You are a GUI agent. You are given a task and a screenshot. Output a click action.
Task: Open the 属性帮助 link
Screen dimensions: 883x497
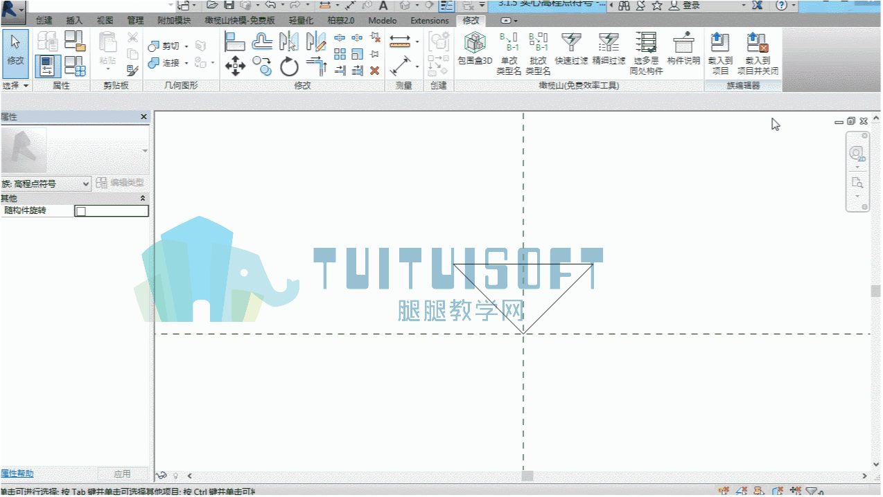(x=17, y=474)
